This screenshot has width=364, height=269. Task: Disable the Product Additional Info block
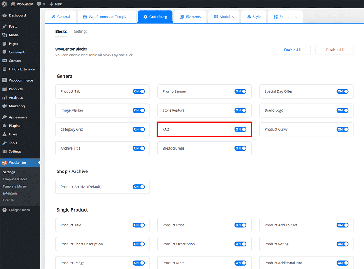coord(343,263)
